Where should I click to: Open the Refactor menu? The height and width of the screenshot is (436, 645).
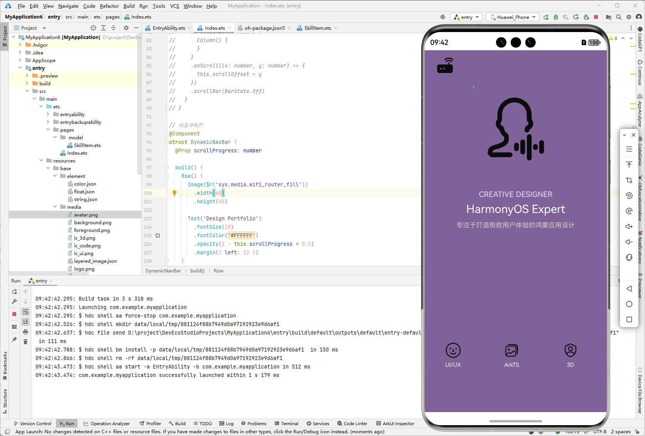point(109,6)
